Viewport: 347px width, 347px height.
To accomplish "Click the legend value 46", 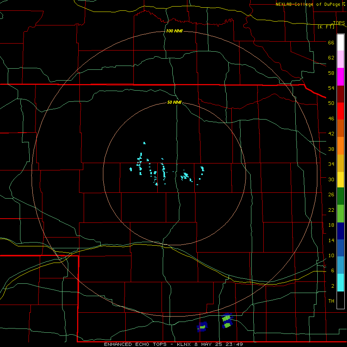I will (x=331, y=119).
